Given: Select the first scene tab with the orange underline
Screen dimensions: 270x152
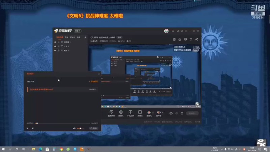Looking at the screenshot, I should [x=60, y=37].
